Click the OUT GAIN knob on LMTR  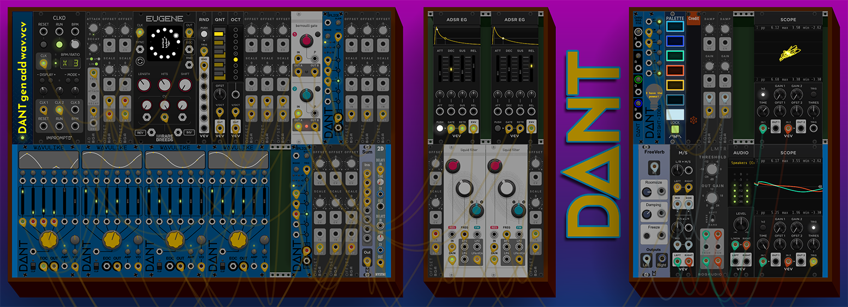[x=713, y=198]
